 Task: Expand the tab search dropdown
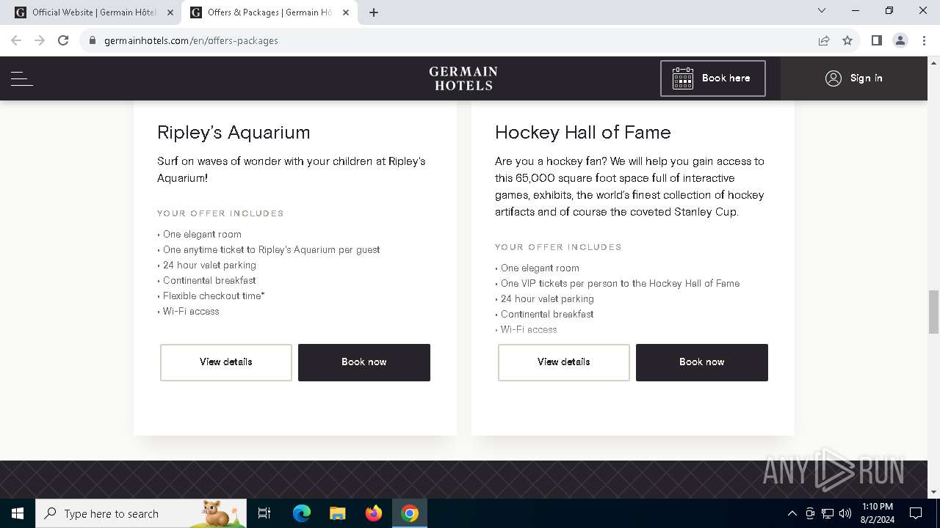coord(822,11)
